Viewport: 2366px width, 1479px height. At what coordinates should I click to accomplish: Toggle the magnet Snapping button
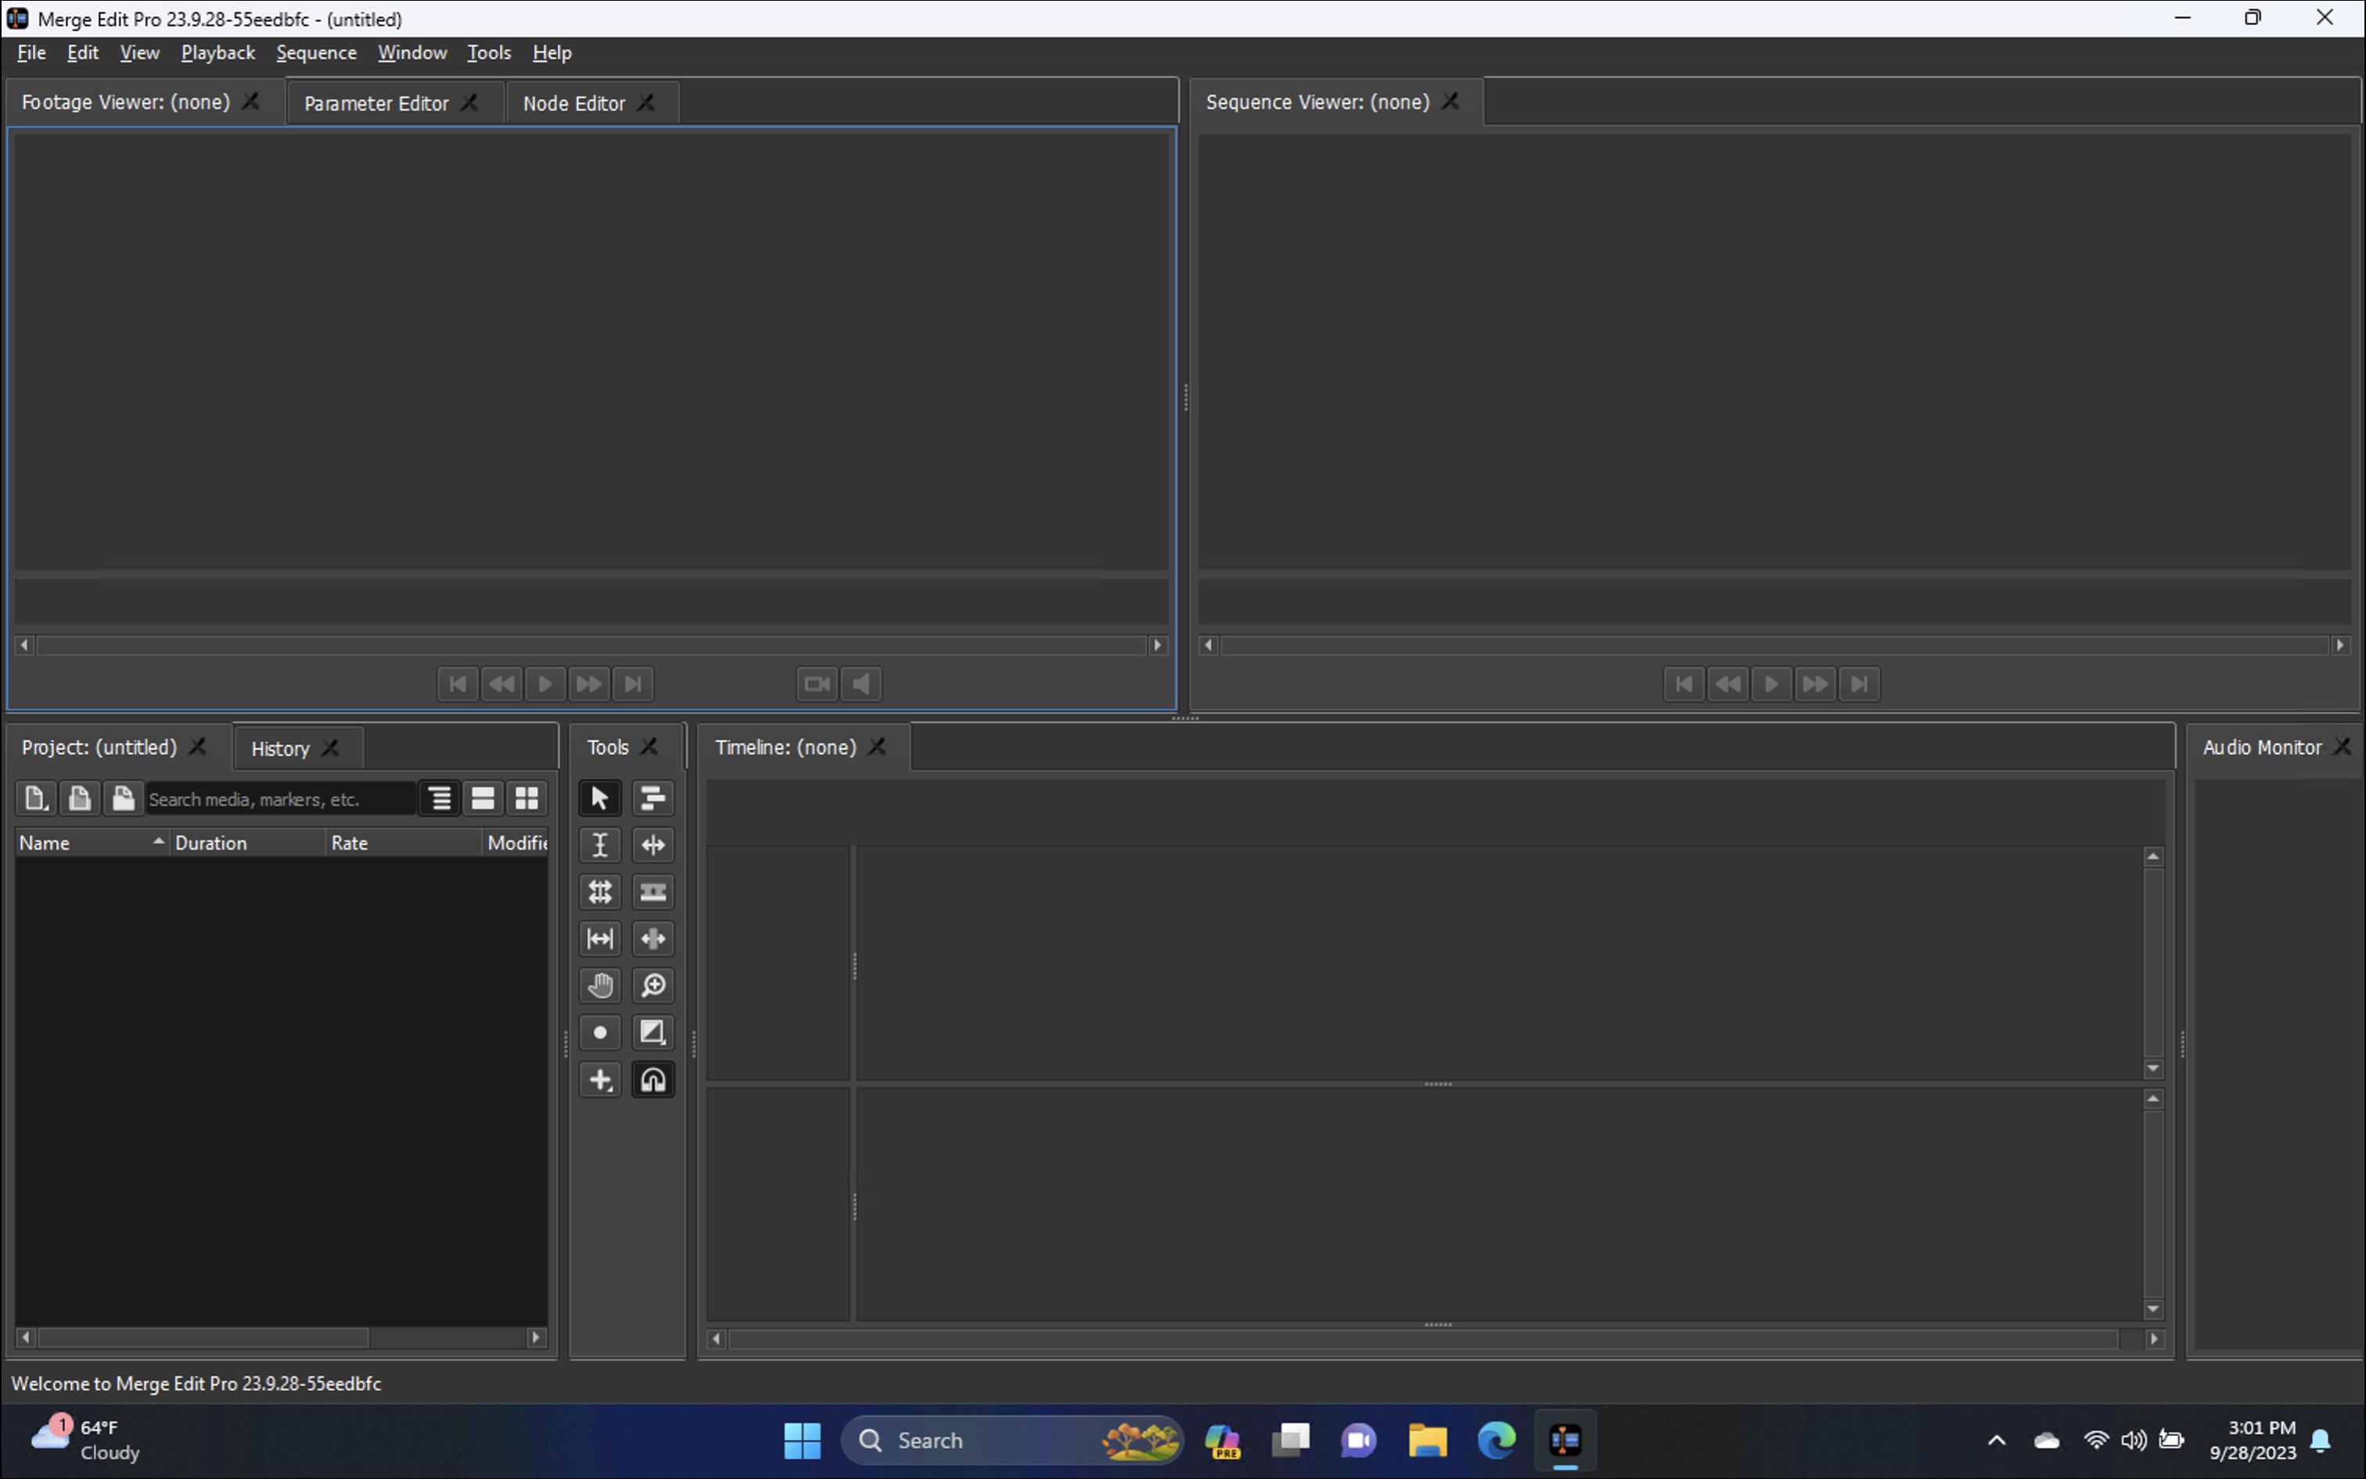(652, 1079)
